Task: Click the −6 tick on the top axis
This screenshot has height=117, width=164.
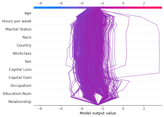Action: pos(60,3)
